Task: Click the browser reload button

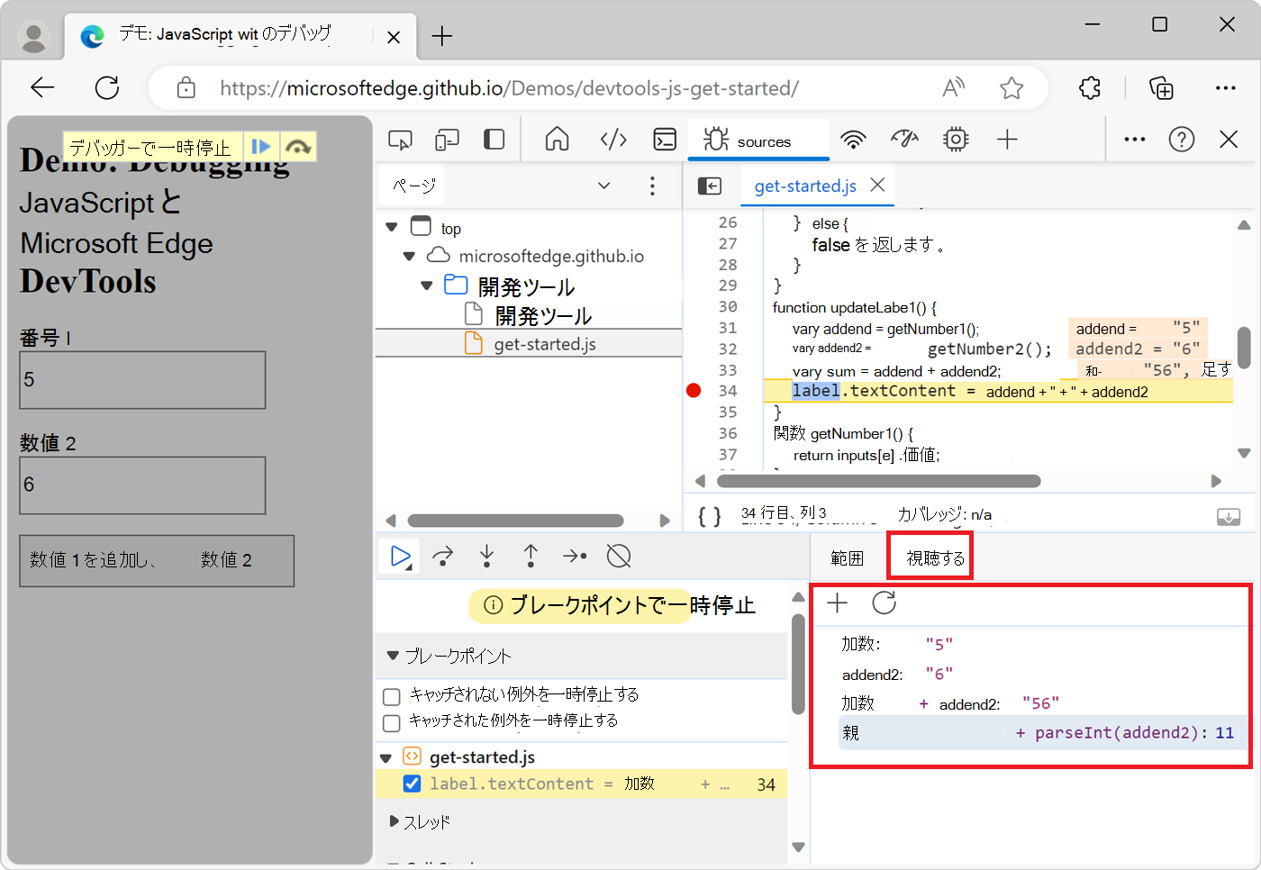Action: [x=107, y=87]
